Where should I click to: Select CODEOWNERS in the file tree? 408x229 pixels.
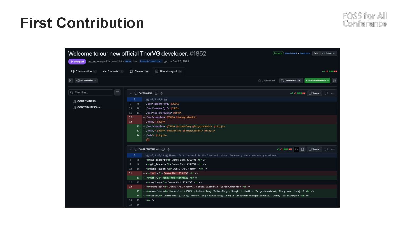pos(86,101)
